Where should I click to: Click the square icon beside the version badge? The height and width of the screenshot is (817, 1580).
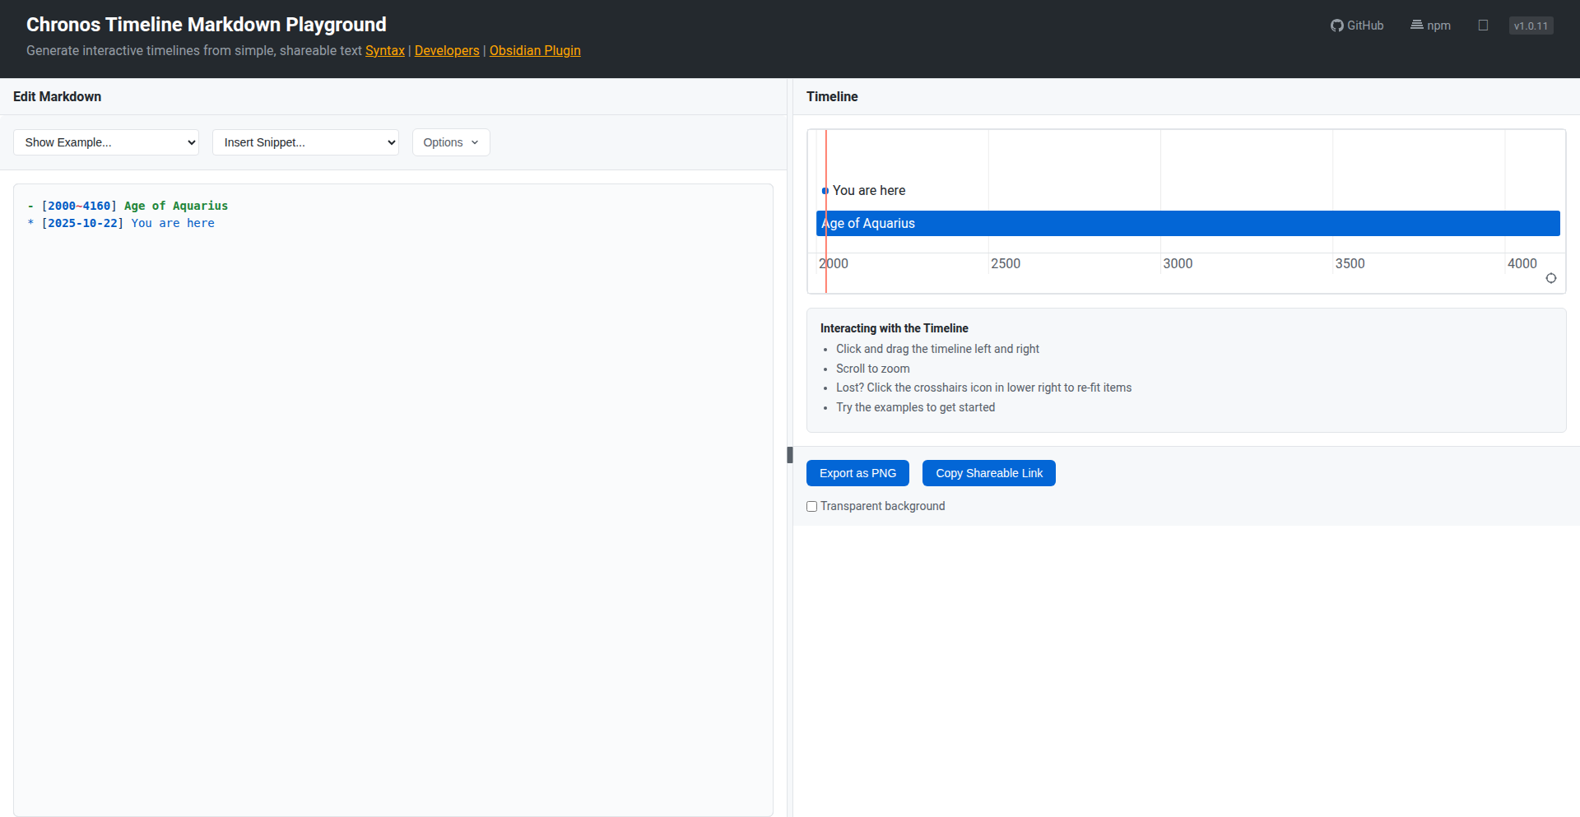[1483, 26]
